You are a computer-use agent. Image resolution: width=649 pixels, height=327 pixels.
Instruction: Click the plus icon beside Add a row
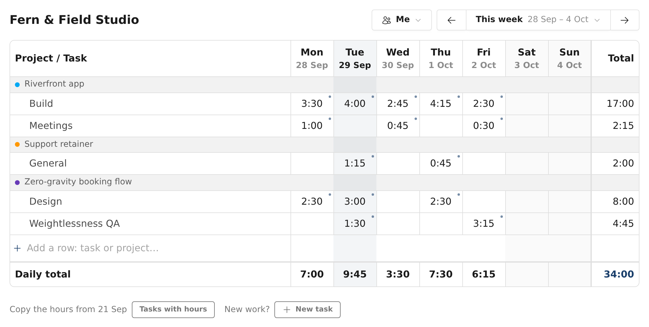pyautogui.click(x=18, y=248)
